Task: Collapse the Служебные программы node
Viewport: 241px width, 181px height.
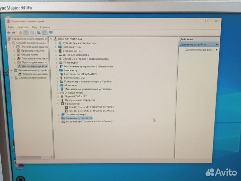Action: 9,43
